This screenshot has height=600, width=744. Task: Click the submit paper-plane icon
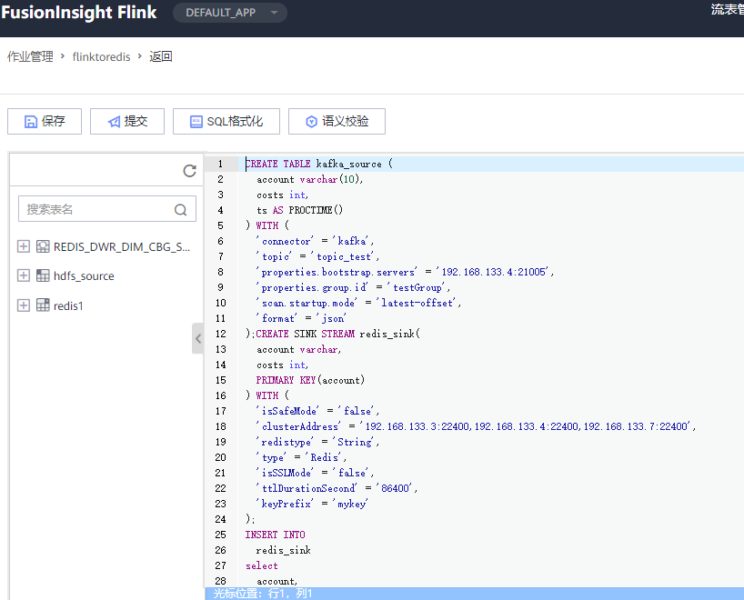pos(113,122)
